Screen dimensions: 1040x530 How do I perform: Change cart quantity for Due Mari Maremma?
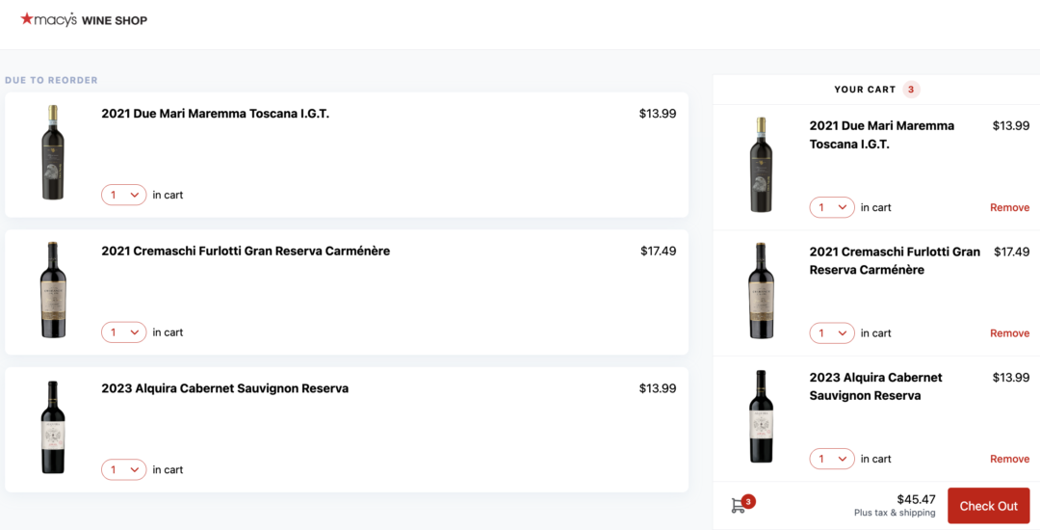pos(832,207)
